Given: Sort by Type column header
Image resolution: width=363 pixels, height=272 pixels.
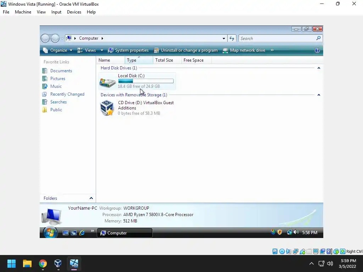Looking at the screenshot, I should point(139,60).
